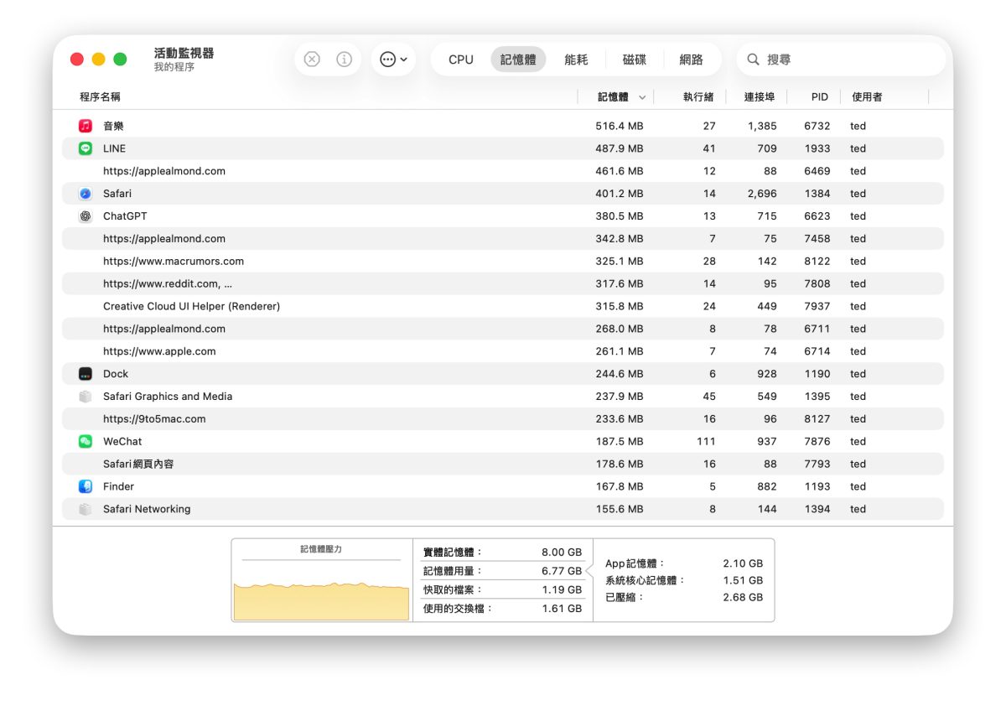Click the green zoom window button
Screen dimensions: 1006x706
tap(120, 60)
